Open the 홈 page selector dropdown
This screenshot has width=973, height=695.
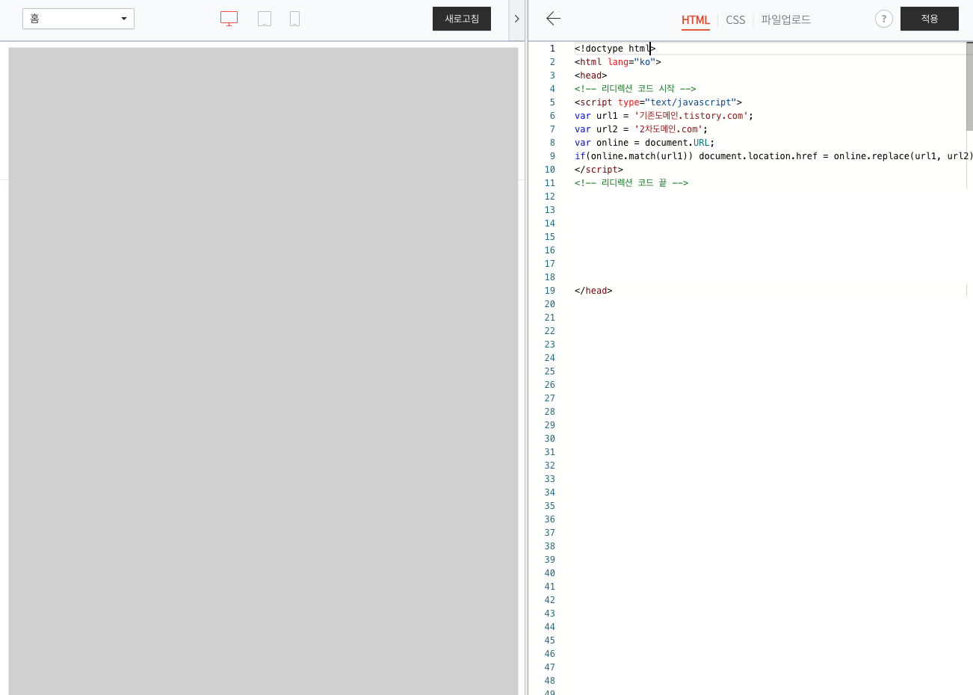(x=78, y=19)
